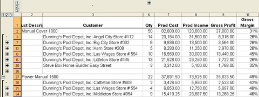This screenshot has height=97, width=259.
Task: Show column outline level 2
Action: [17, 7]
